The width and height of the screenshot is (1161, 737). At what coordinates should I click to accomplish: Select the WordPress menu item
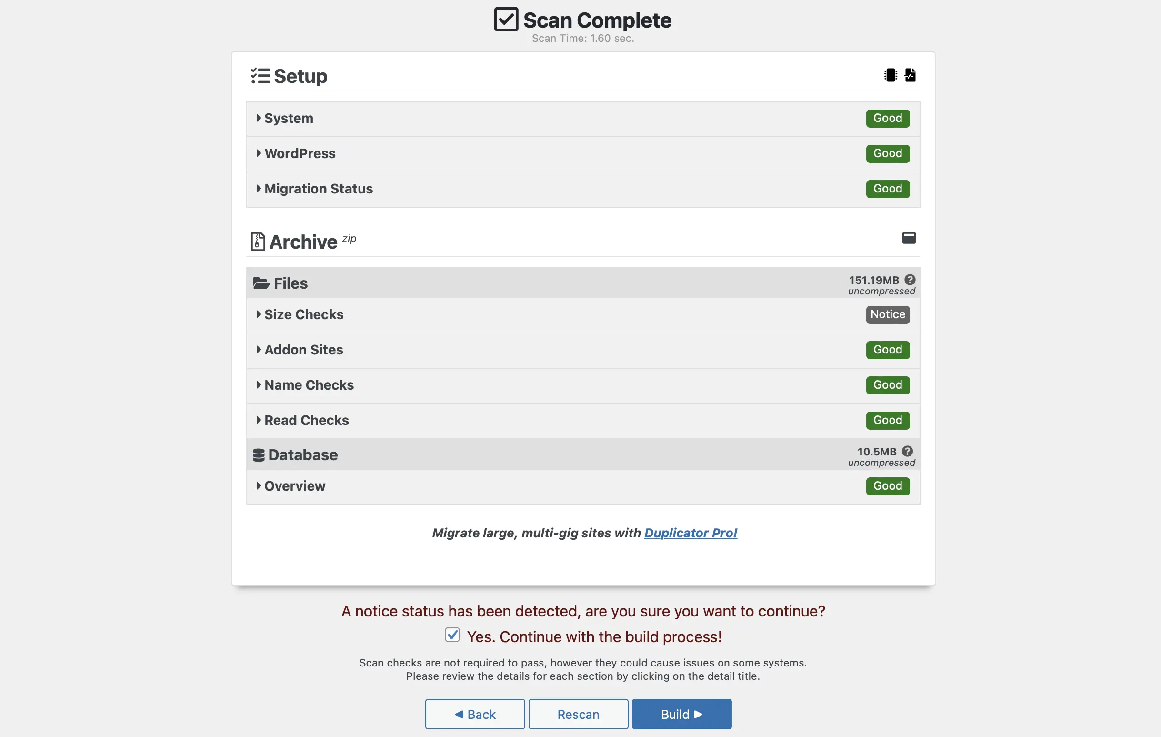tap(300, 153)
